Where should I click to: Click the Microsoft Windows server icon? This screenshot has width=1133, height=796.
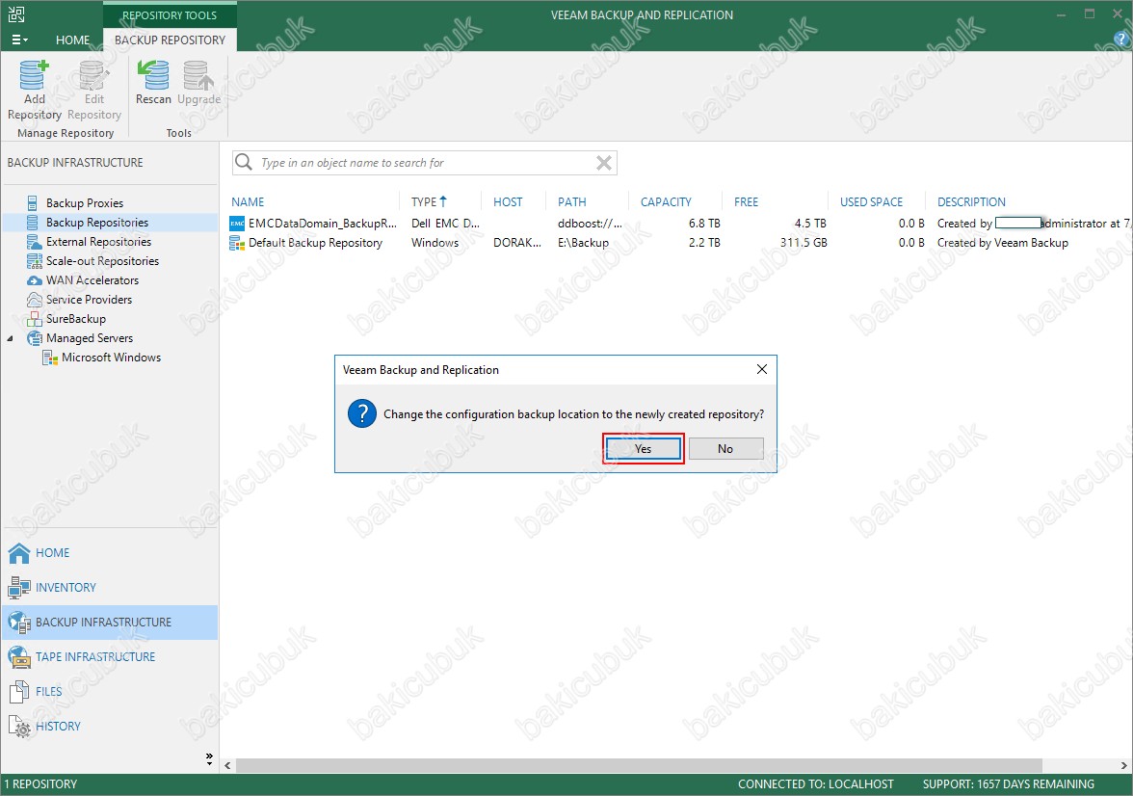pos(50,358)
